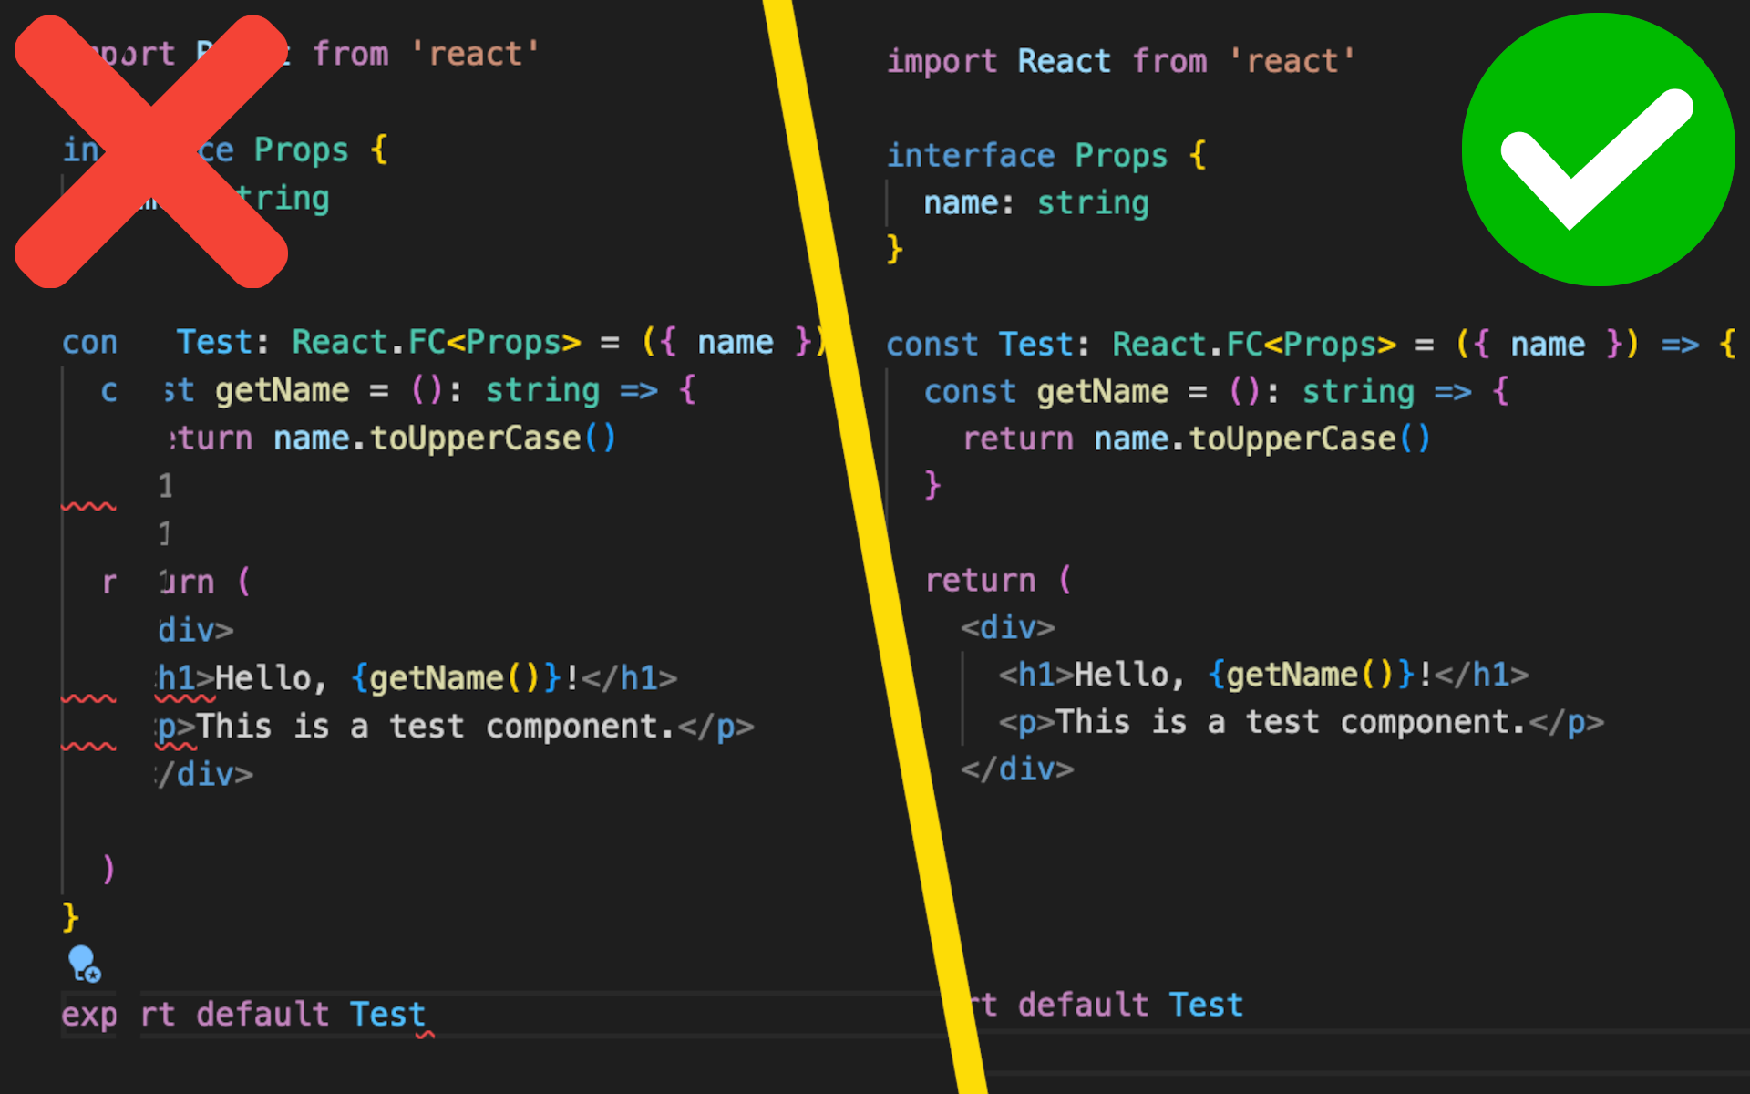Click 'from' keyword in left pane
This screenshot has height=1094, width=1750.
tap(351, 55)
